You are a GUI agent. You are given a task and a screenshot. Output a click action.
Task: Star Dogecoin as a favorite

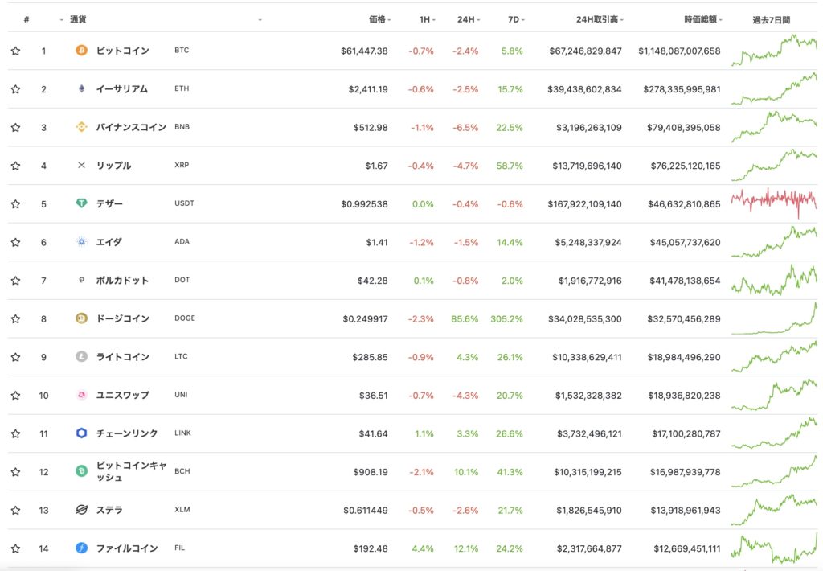[16, 318]
